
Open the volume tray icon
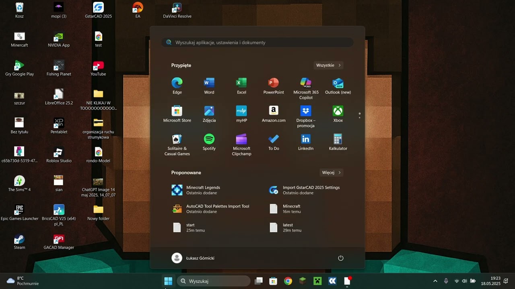tap(464, 281)
